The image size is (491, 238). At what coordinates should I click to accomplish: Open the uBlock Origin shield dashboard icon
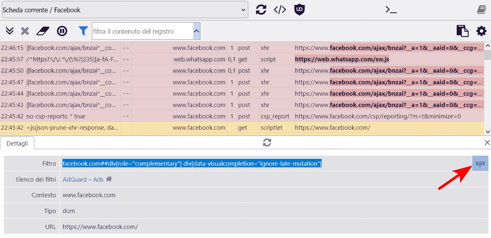coord(299,10)
